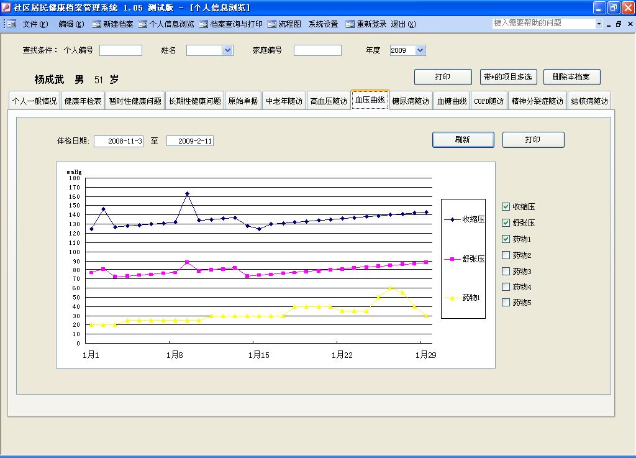Click the 刷新 button
This screenshot has height=458, width=636.
click(x=463, y=140)
